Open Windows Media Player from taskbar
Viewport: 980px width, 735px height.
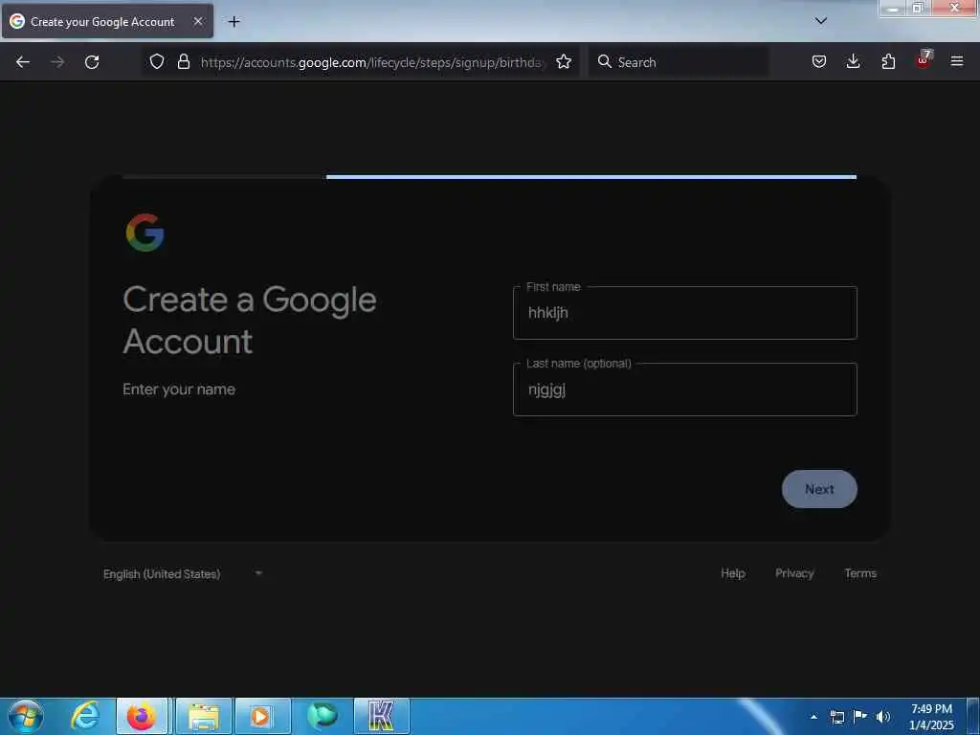262,716
